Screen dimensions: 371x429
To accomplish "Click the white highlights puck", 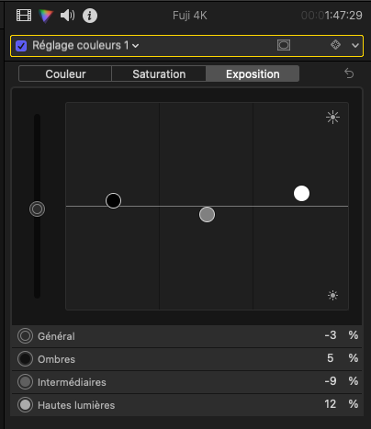I will (x=301, y=193).
